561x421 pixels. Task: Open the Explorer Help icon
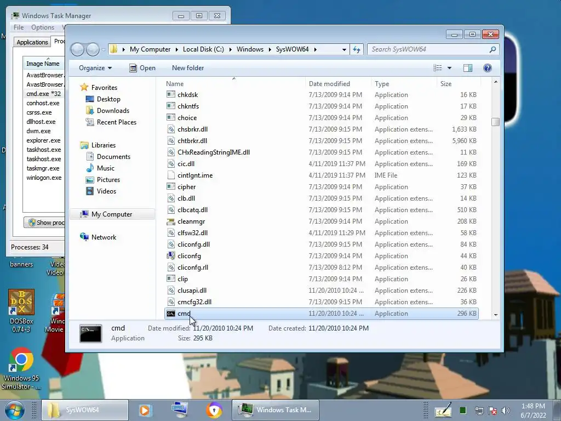click(x=487, y=68)
